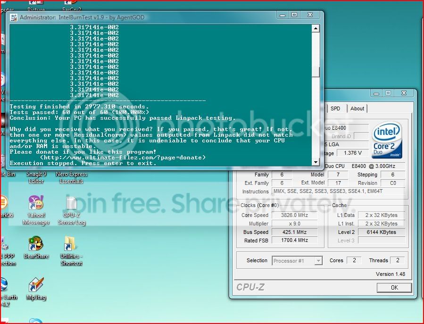Launch the Yahoo! Messenger desktop shortcut
This screenshot has width=424, height=324.
point(36,210)
